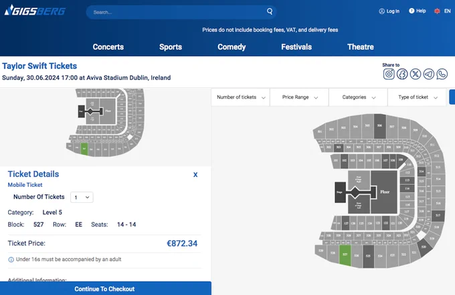Image resolution: width=455 pixels, height=295 pixels.
Task: Click the info icon beside Under 16s note
Action: point(11,260)
